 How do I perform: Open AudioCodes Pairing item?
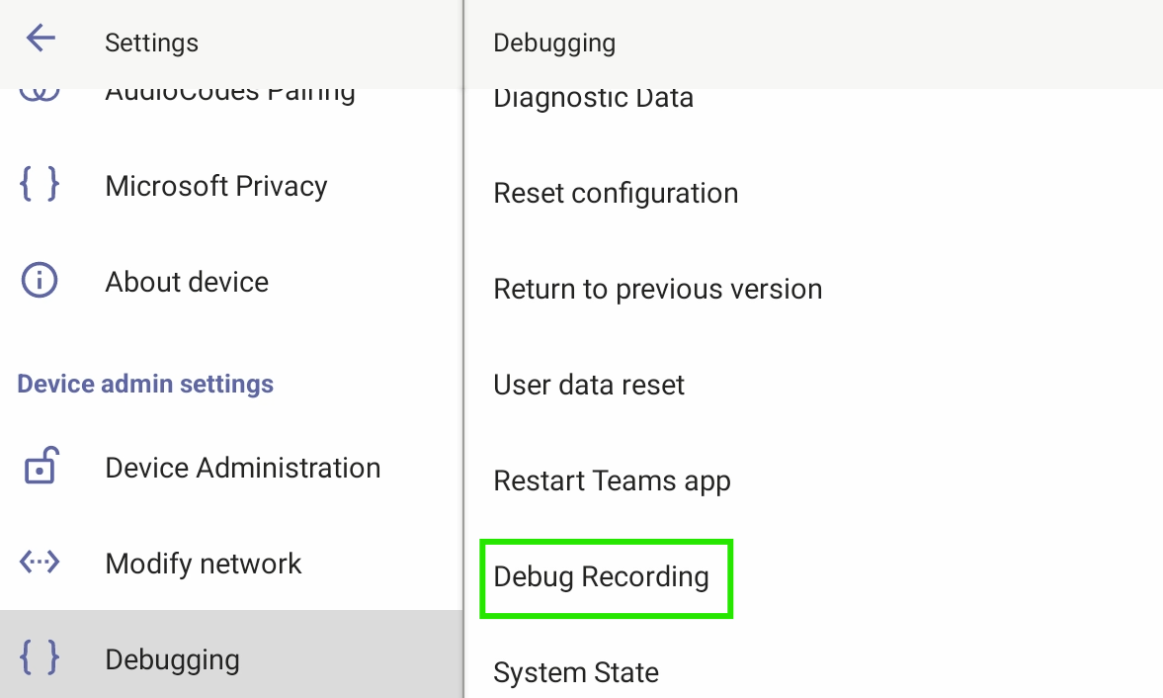click(x=231, y=95)
